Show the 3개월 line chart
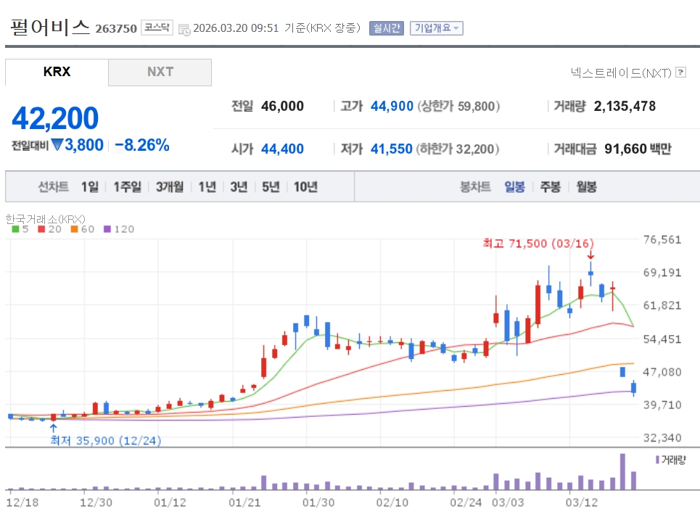This screenshot has height=530, width=700. [170, 187]
